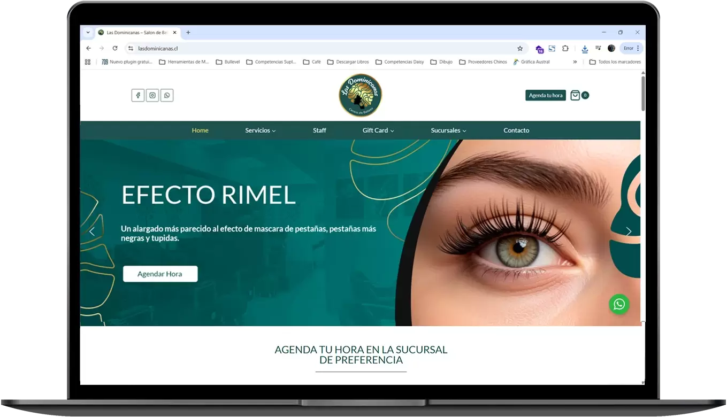727x417 pixels.
Task: Click the floating green WhatsApp chat button
Action: (619, 304)
